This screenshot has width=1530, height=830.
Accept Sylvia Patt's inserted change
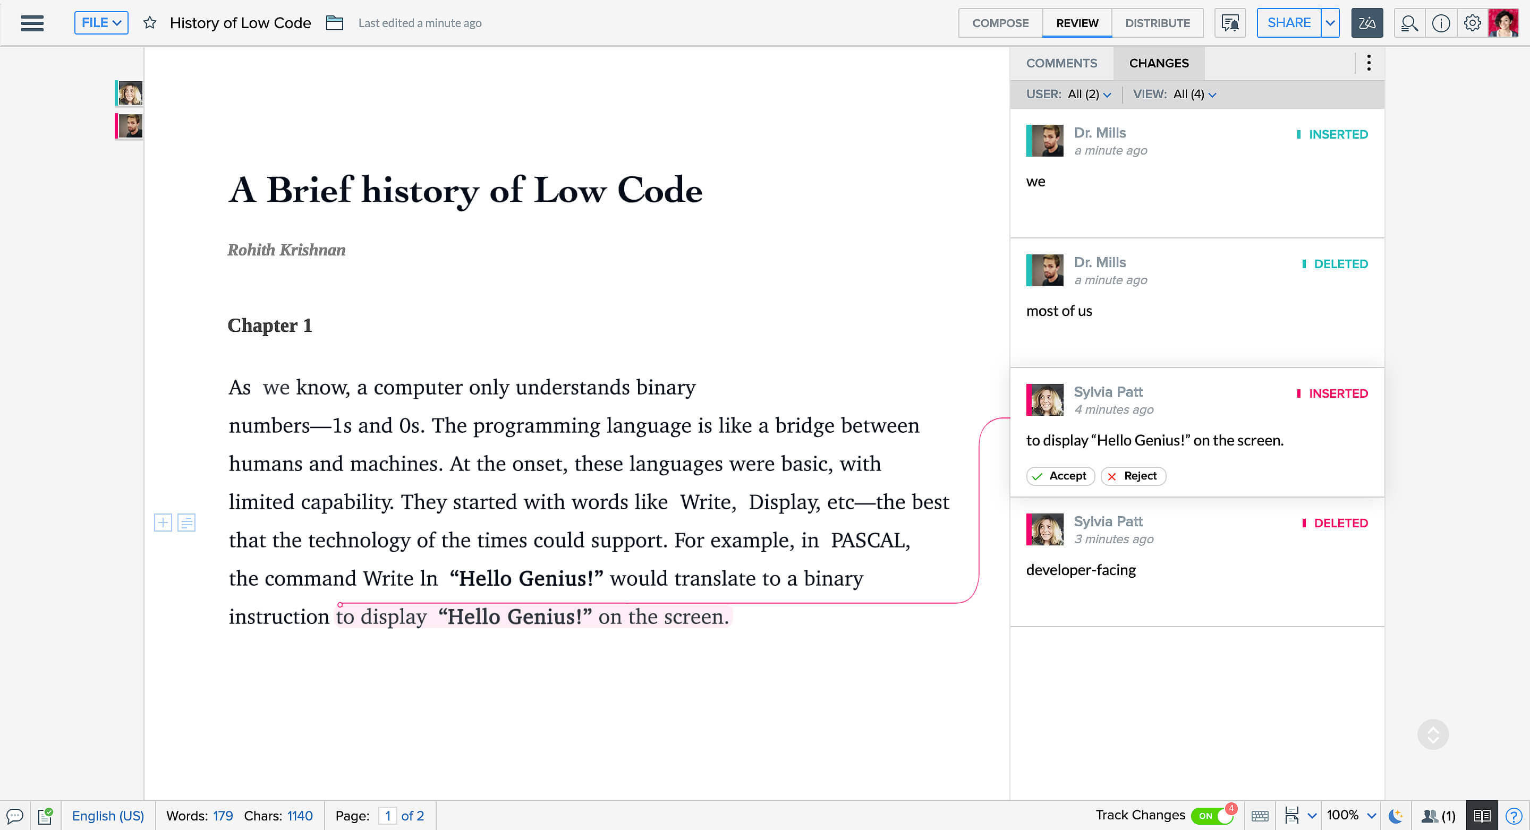1060,475
